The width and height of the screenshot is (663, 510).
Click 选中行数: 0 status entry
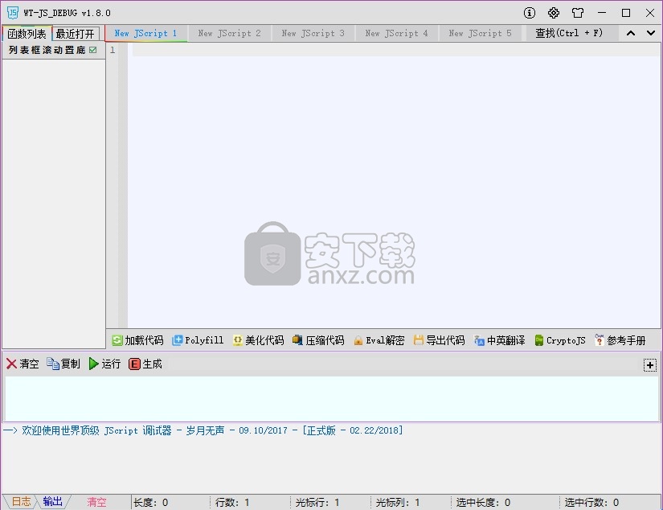tap(591, 503)
